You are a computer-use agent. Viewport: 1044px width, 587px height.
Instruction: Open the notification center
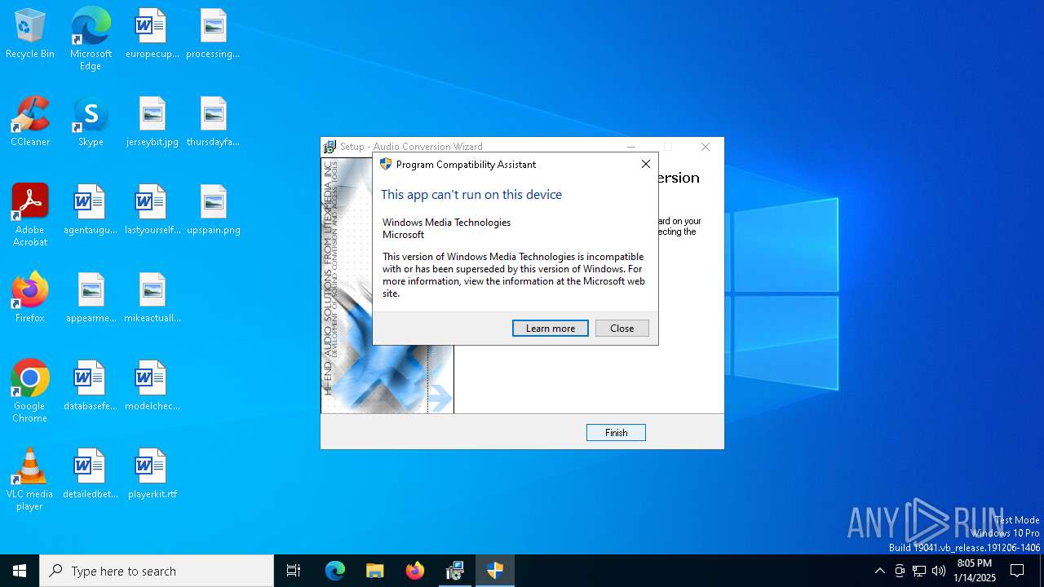1017,571
